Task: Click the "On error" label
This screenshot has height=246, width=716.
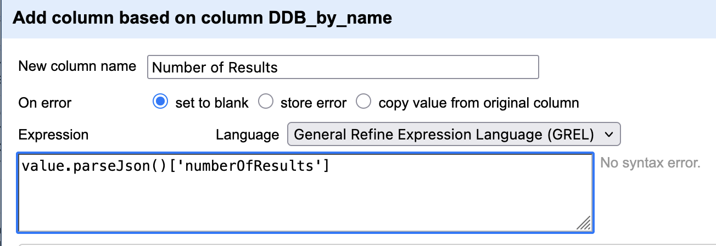Action: pyautogui.click(x=45, y=103)
